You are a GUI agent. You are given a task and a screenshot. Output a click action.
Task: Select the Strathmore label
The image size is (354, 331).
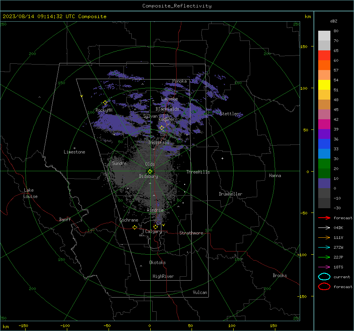191,233
